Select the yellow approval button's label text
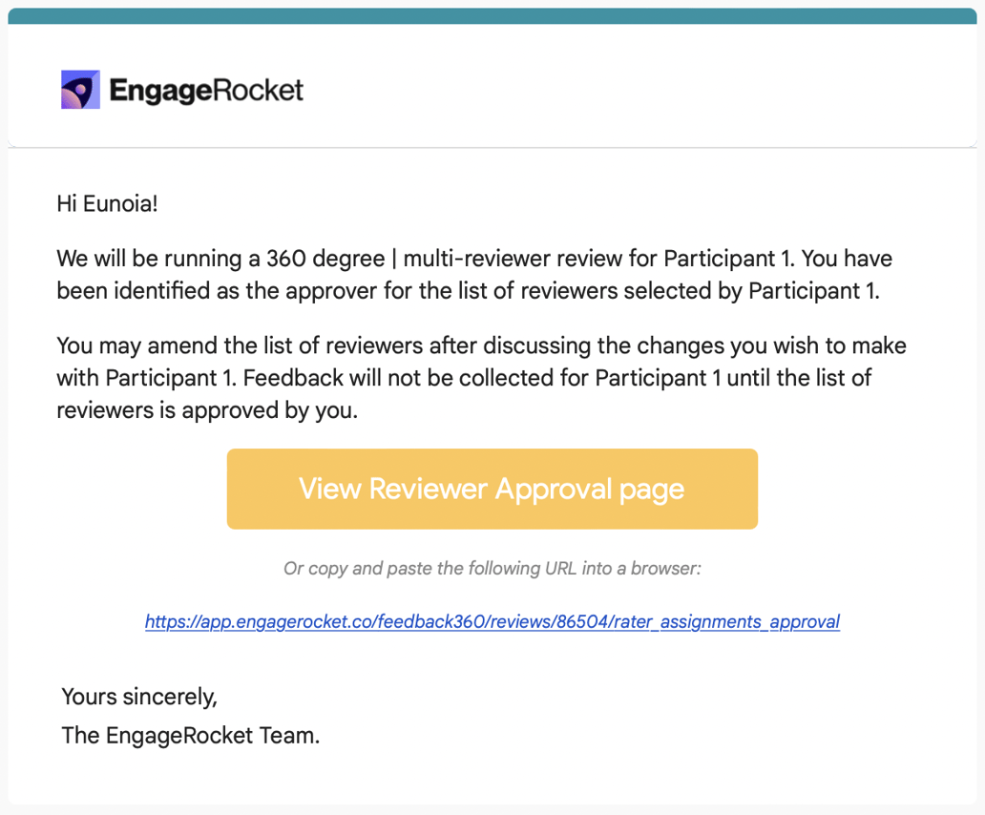985x815 pixels. 492,489
